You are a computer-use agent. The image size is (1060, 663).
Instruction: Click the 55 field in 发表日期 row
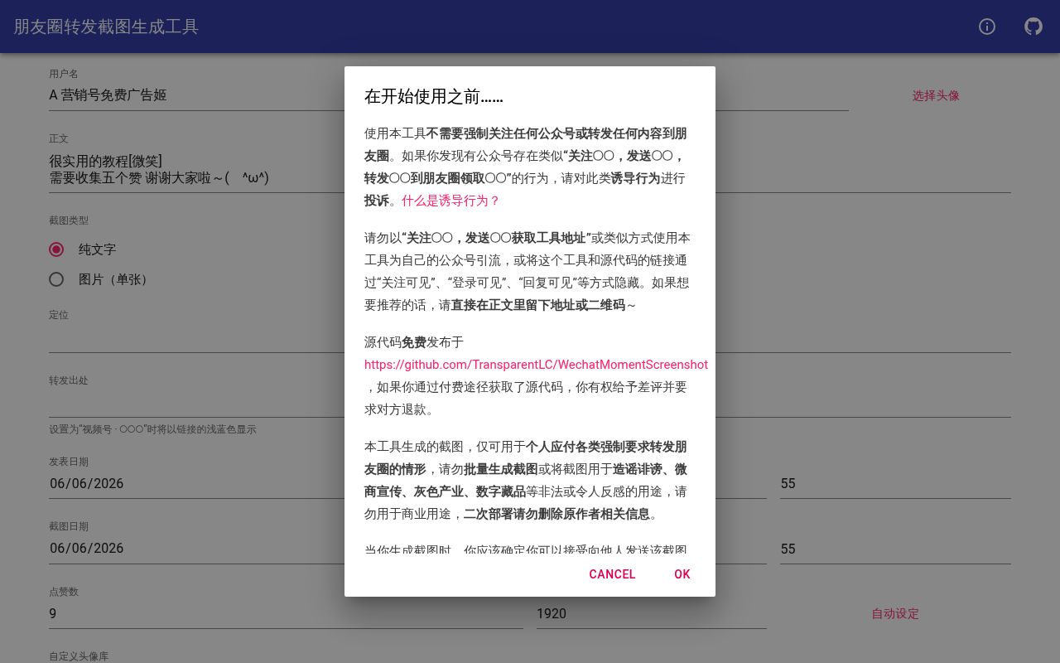(x=895, y=483)
